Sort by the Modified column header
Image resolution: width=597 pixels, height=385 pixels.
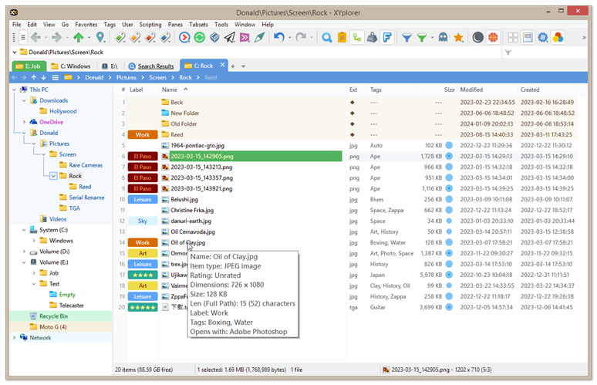(471, 89)
